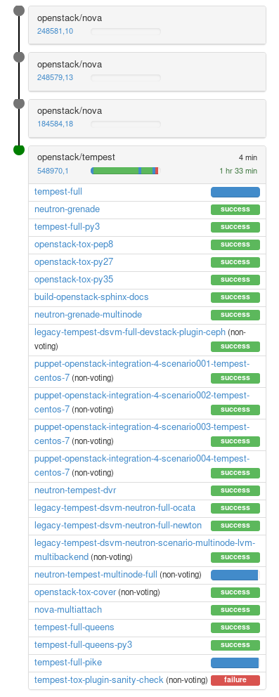Viewport: 279px width, 697px height.
Task: Open puppet-openstack-integration-4-scenario003-tempest-centos-7 job
Action: tap(142, 434)
